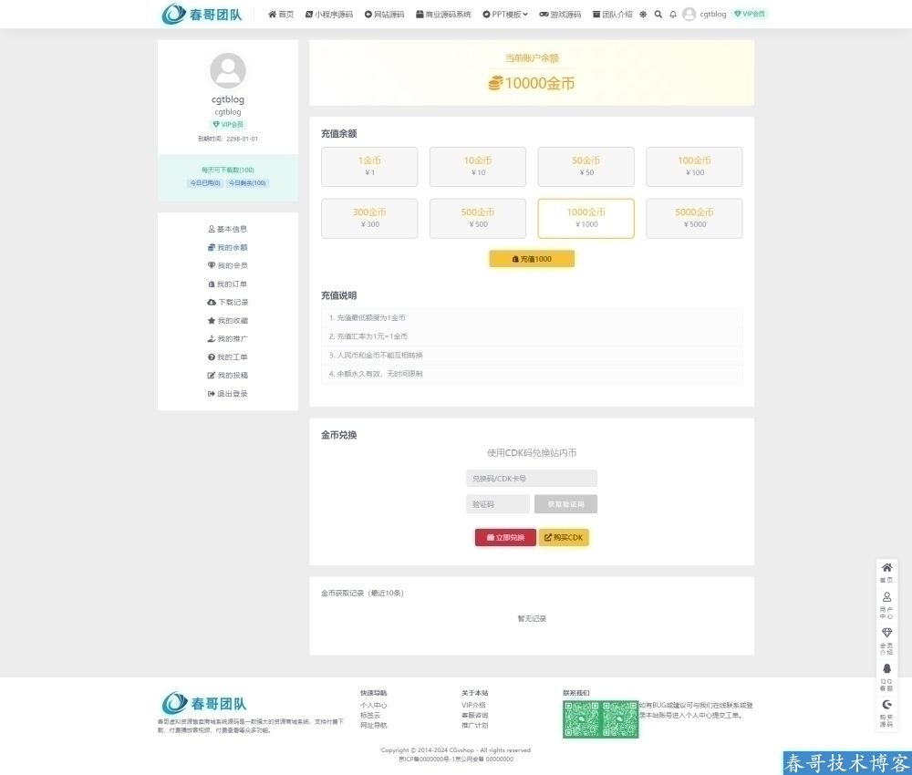Choose the 5000金币 recharge amount
The width and height of the screenshot is (912, 775).
coord(694,219)
